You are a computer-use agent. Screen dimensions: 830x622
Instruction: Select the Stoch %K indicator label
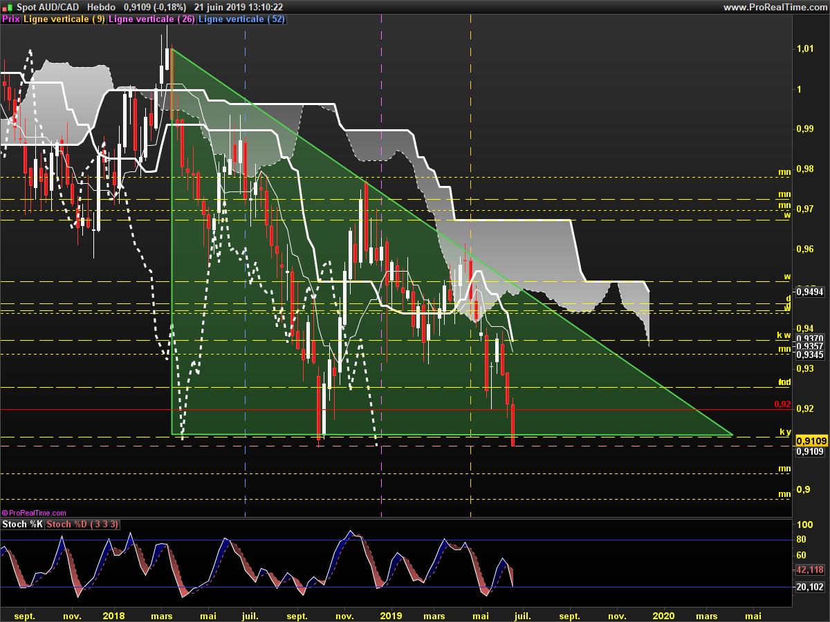click(x=23, y=525)
